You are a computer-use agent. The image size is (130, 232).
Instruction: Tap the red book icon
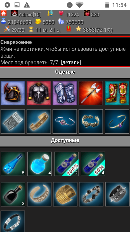tap(69, 29)
